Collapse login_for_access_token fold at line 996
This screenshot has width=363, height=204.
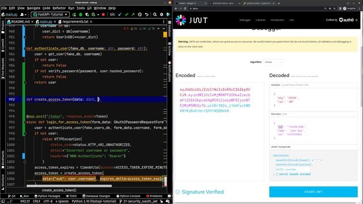point(25,122)
